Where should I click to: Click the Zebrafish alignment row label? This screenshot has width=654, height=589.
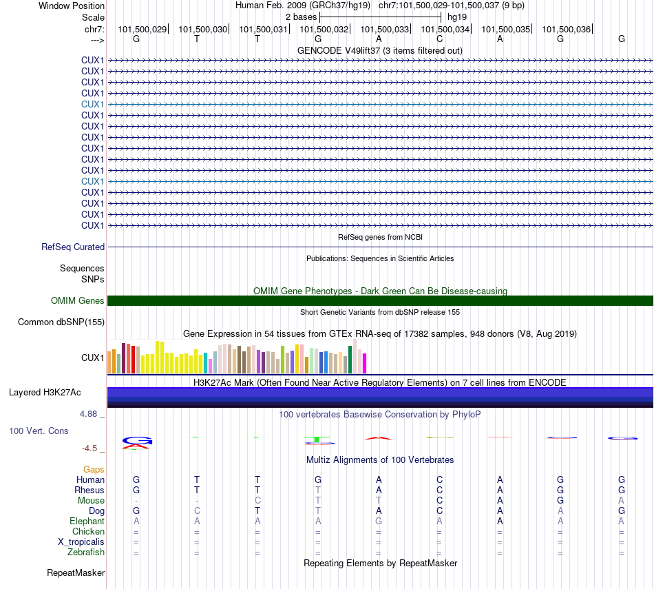coord(86,552)
